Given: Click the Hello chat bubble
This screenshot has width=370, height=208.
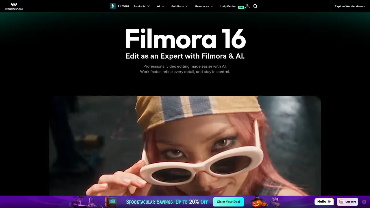Looking at the screenshot, I should click(x=324, y=201).
